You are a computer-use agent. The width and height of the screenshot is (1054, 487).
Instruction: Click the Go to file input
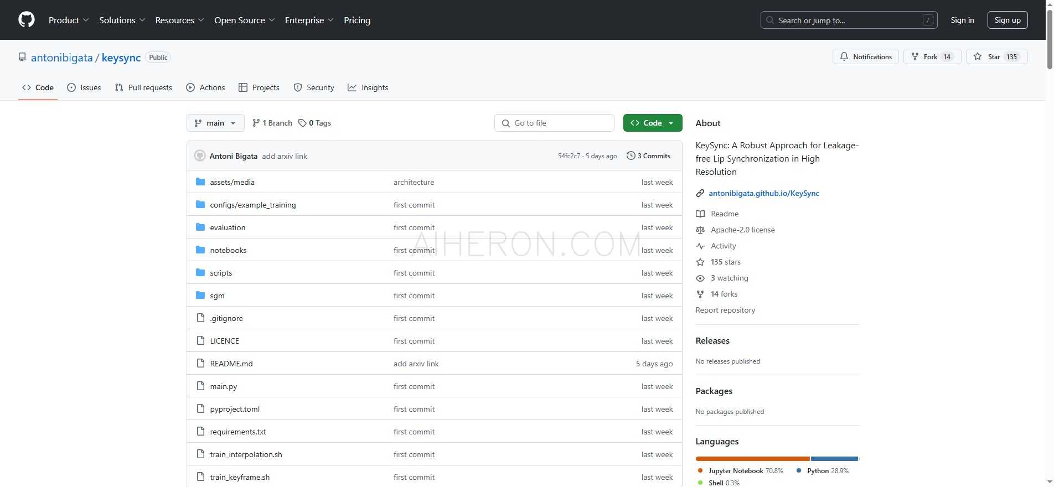554,123
